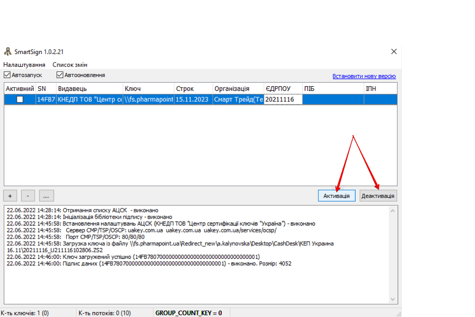Screen dimensions: 475x317
Task: Open the Список змін menu
Action: point(70,65)
